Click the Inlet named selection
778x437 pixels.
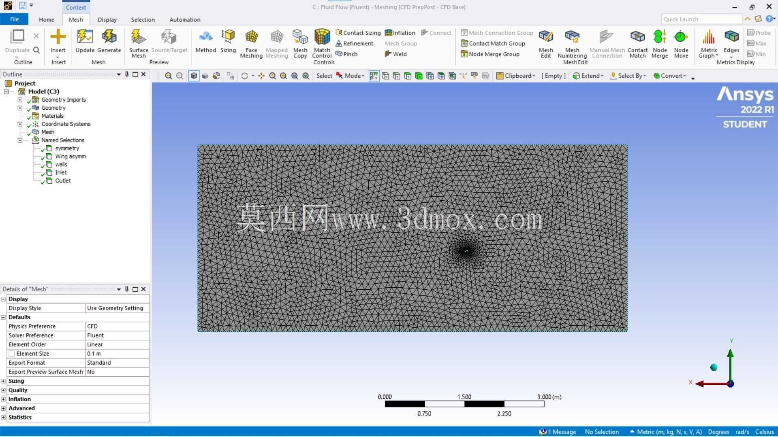tap(61, 172)
